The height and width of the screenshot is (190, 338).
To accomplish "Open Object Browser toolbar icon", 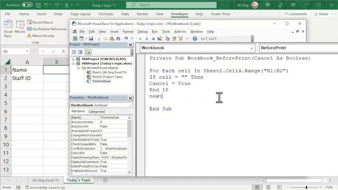I will [x=181, y=39].
